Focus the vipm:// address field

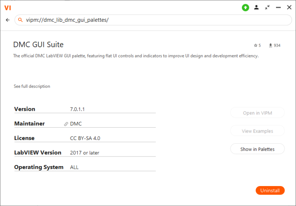click(153, 20)
